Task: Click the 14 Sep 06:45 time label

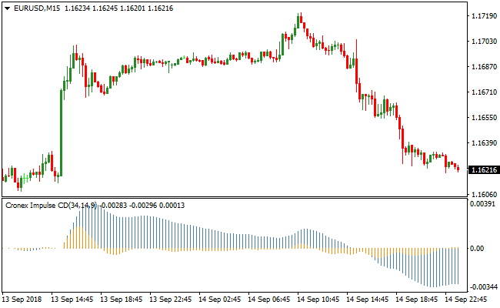Action: point(268,300)
